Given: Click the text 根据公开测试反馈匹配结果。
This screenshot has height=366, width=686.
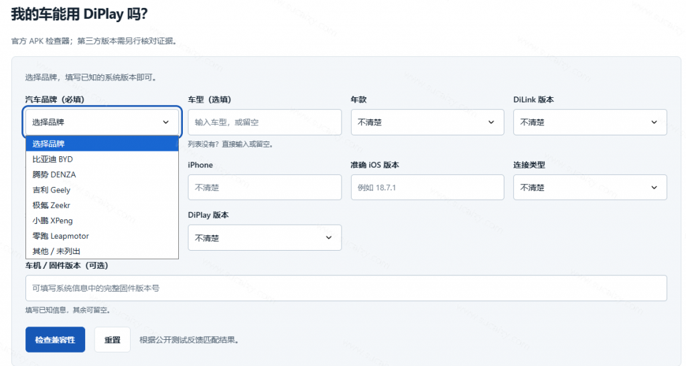Looking at the screenshot, I should pyautogui.click(x=189, y=340).
